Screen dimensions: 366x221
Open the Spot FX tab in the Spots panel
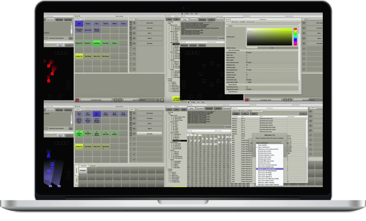[137, 18]
